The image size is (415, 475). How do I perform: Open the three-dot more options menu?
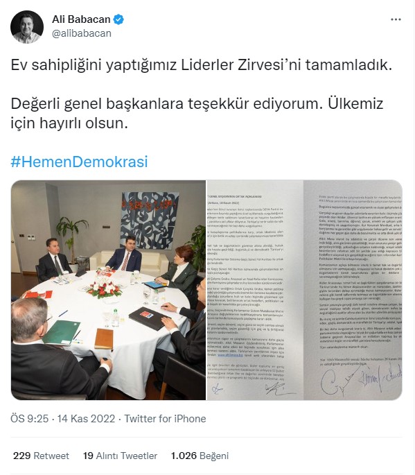pos(396,19)
